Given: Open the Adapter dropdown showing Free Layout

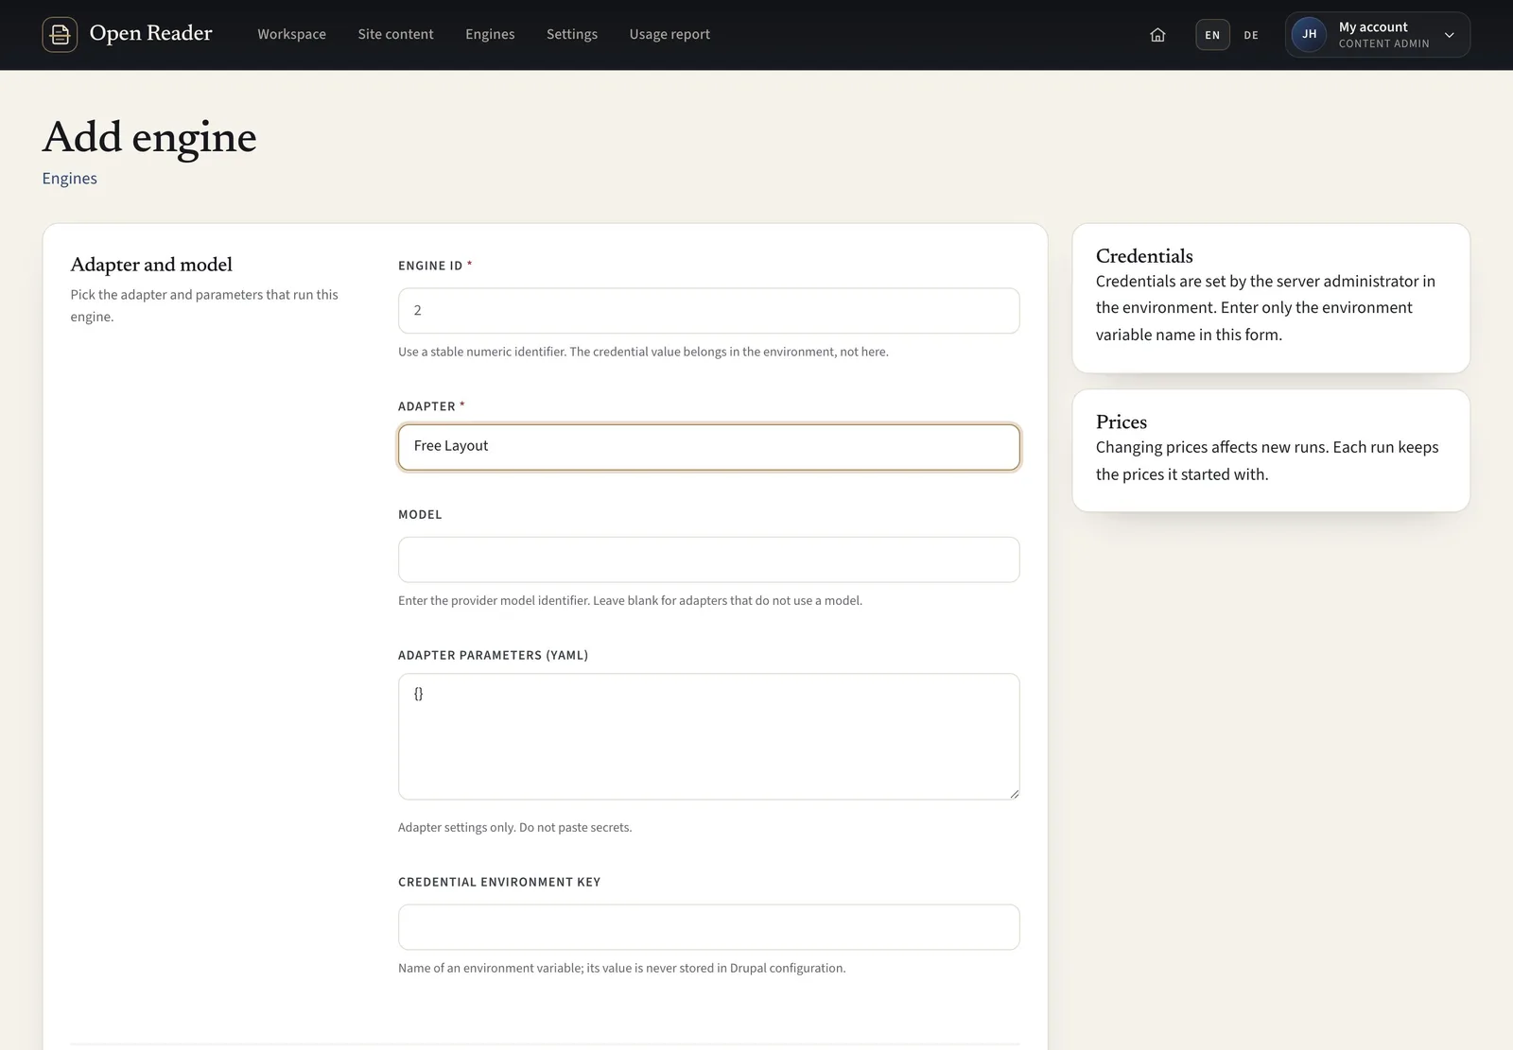Looking at the screenshot, I should click(x=708, y=447).
